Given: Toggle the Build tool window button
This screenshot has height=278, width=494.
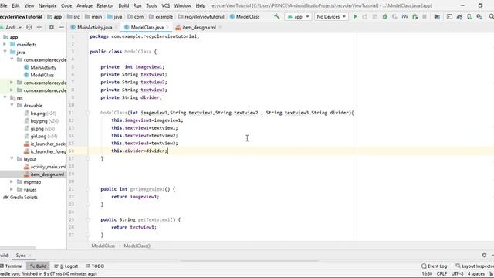Looking at the screenshot, I should [x=38, y=266].
